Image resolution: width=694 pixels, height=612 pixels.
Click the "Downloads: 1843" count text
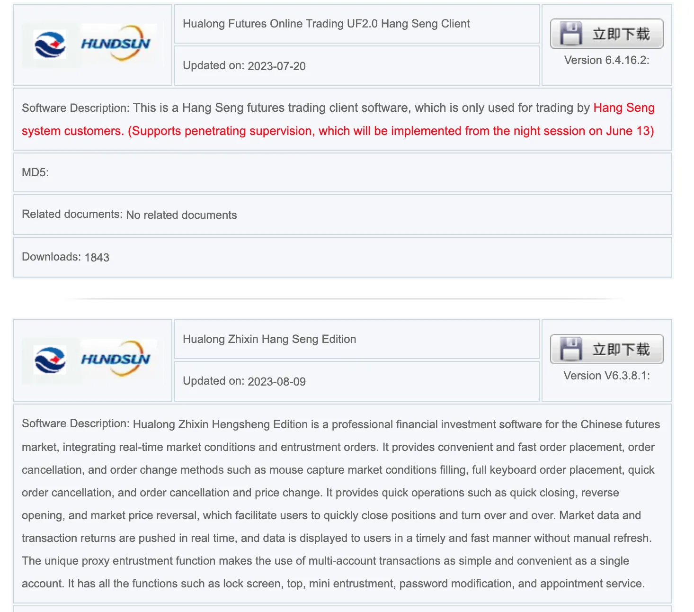pos(65,257)
